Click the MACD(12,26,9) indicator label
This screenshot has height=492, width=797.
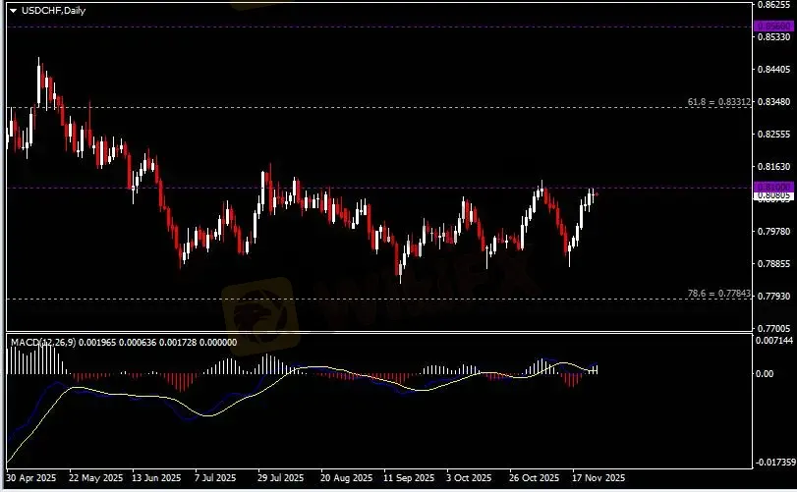(41, 342)
